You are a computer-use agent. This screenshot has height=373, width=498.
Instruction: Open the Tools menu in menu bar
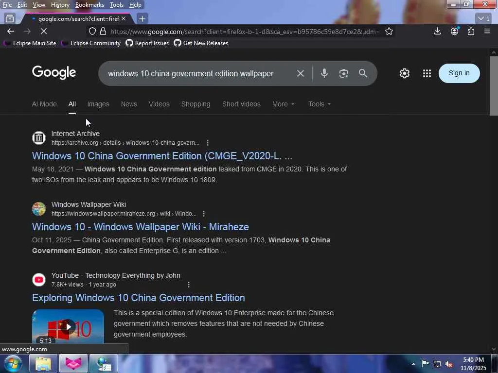(x=117, y=5)
